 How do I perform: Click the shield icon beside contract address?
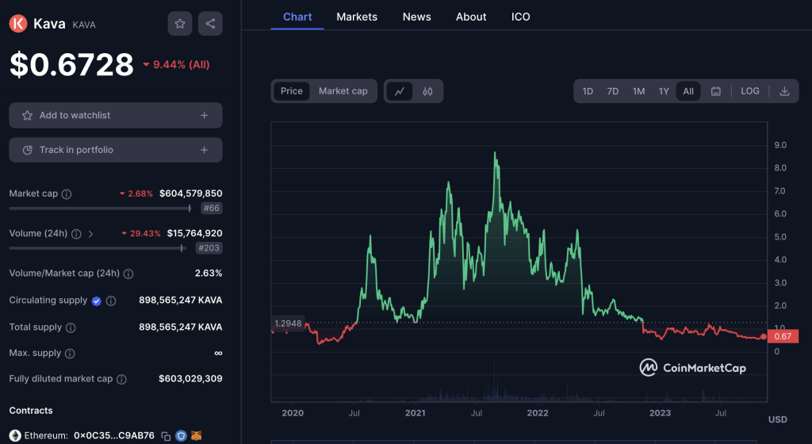pos(181,436)
